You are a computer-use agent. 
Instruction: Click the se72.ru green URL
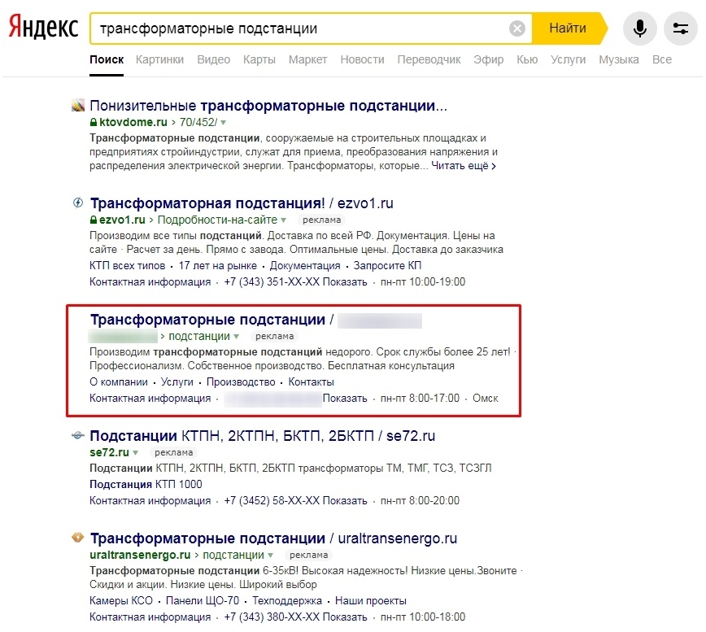(x=110, y=452)
